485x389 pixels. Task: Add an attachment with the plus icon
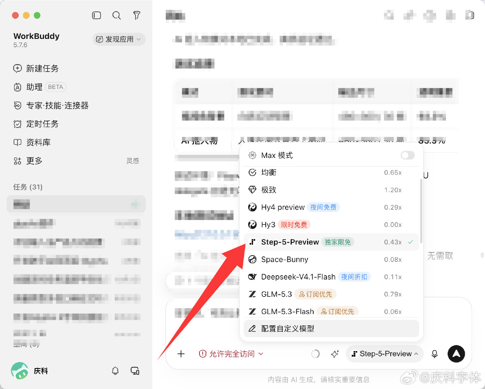pos(181,354)
